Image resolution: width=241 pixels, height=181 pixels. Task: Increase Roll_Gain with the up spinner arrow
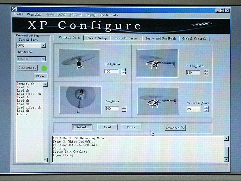[124, 70]
